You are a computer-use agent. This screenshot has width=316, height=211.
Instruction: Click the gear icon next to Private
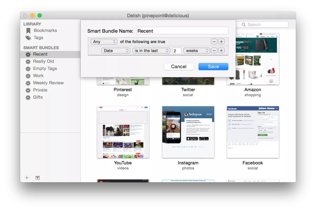[x=28, y=90]
